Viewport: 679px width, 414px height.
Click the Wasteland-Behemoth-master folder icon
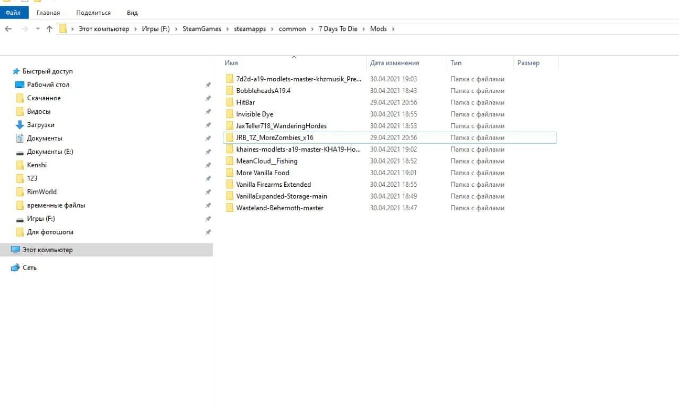pos(229,208)
